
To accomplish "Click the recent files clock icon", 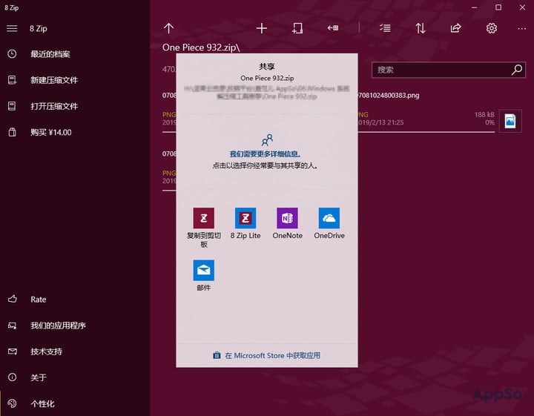I will point(13,54).
